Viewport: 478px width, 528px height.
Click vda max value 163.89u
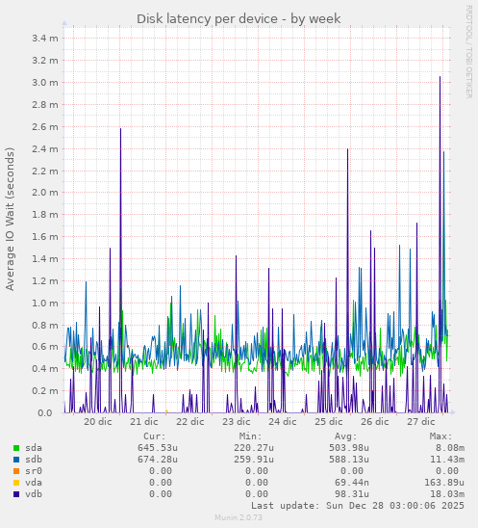(444, 483)
